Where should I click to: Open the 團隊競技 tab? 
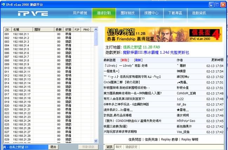tap(127, 13)
